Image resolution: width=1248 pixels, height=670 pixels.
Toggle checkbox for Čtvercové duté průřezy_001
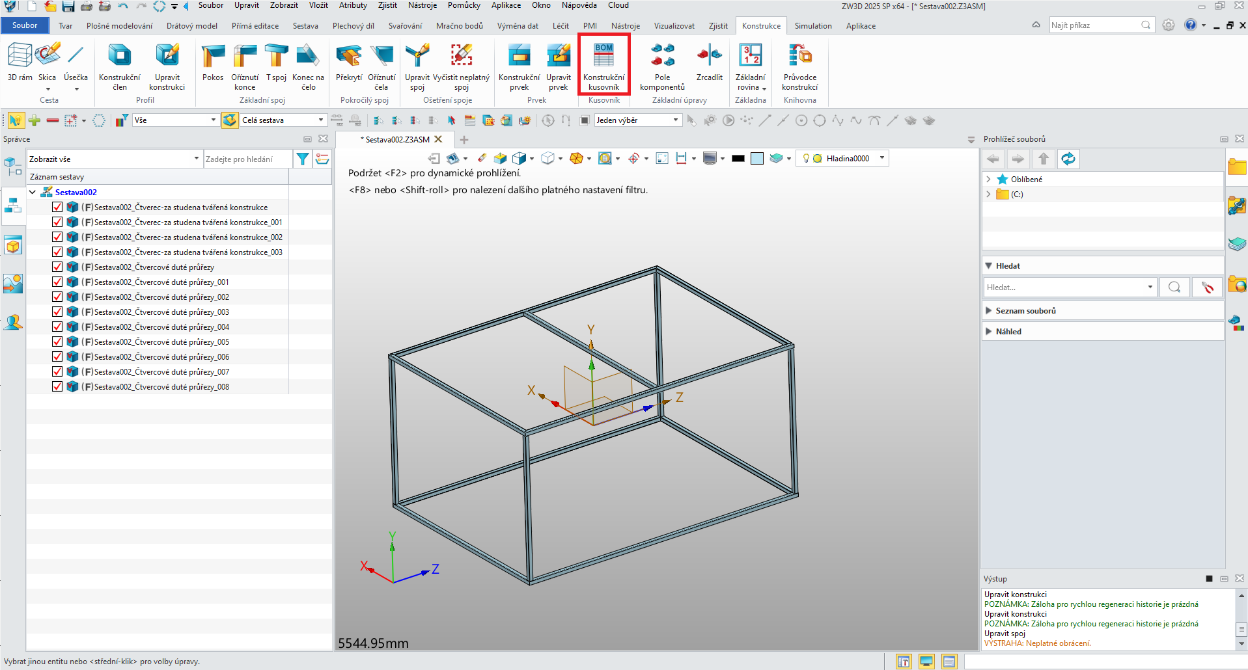coord(57,282)
